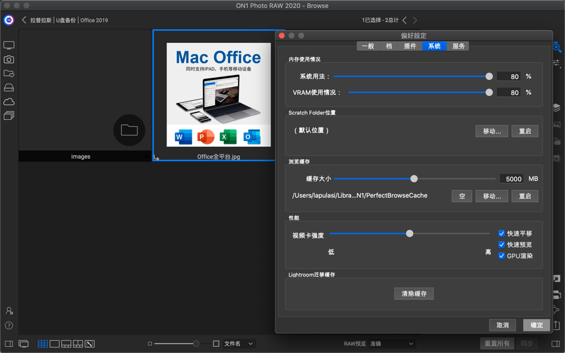
Task: Open the user account icon
Action: [9, 311]
